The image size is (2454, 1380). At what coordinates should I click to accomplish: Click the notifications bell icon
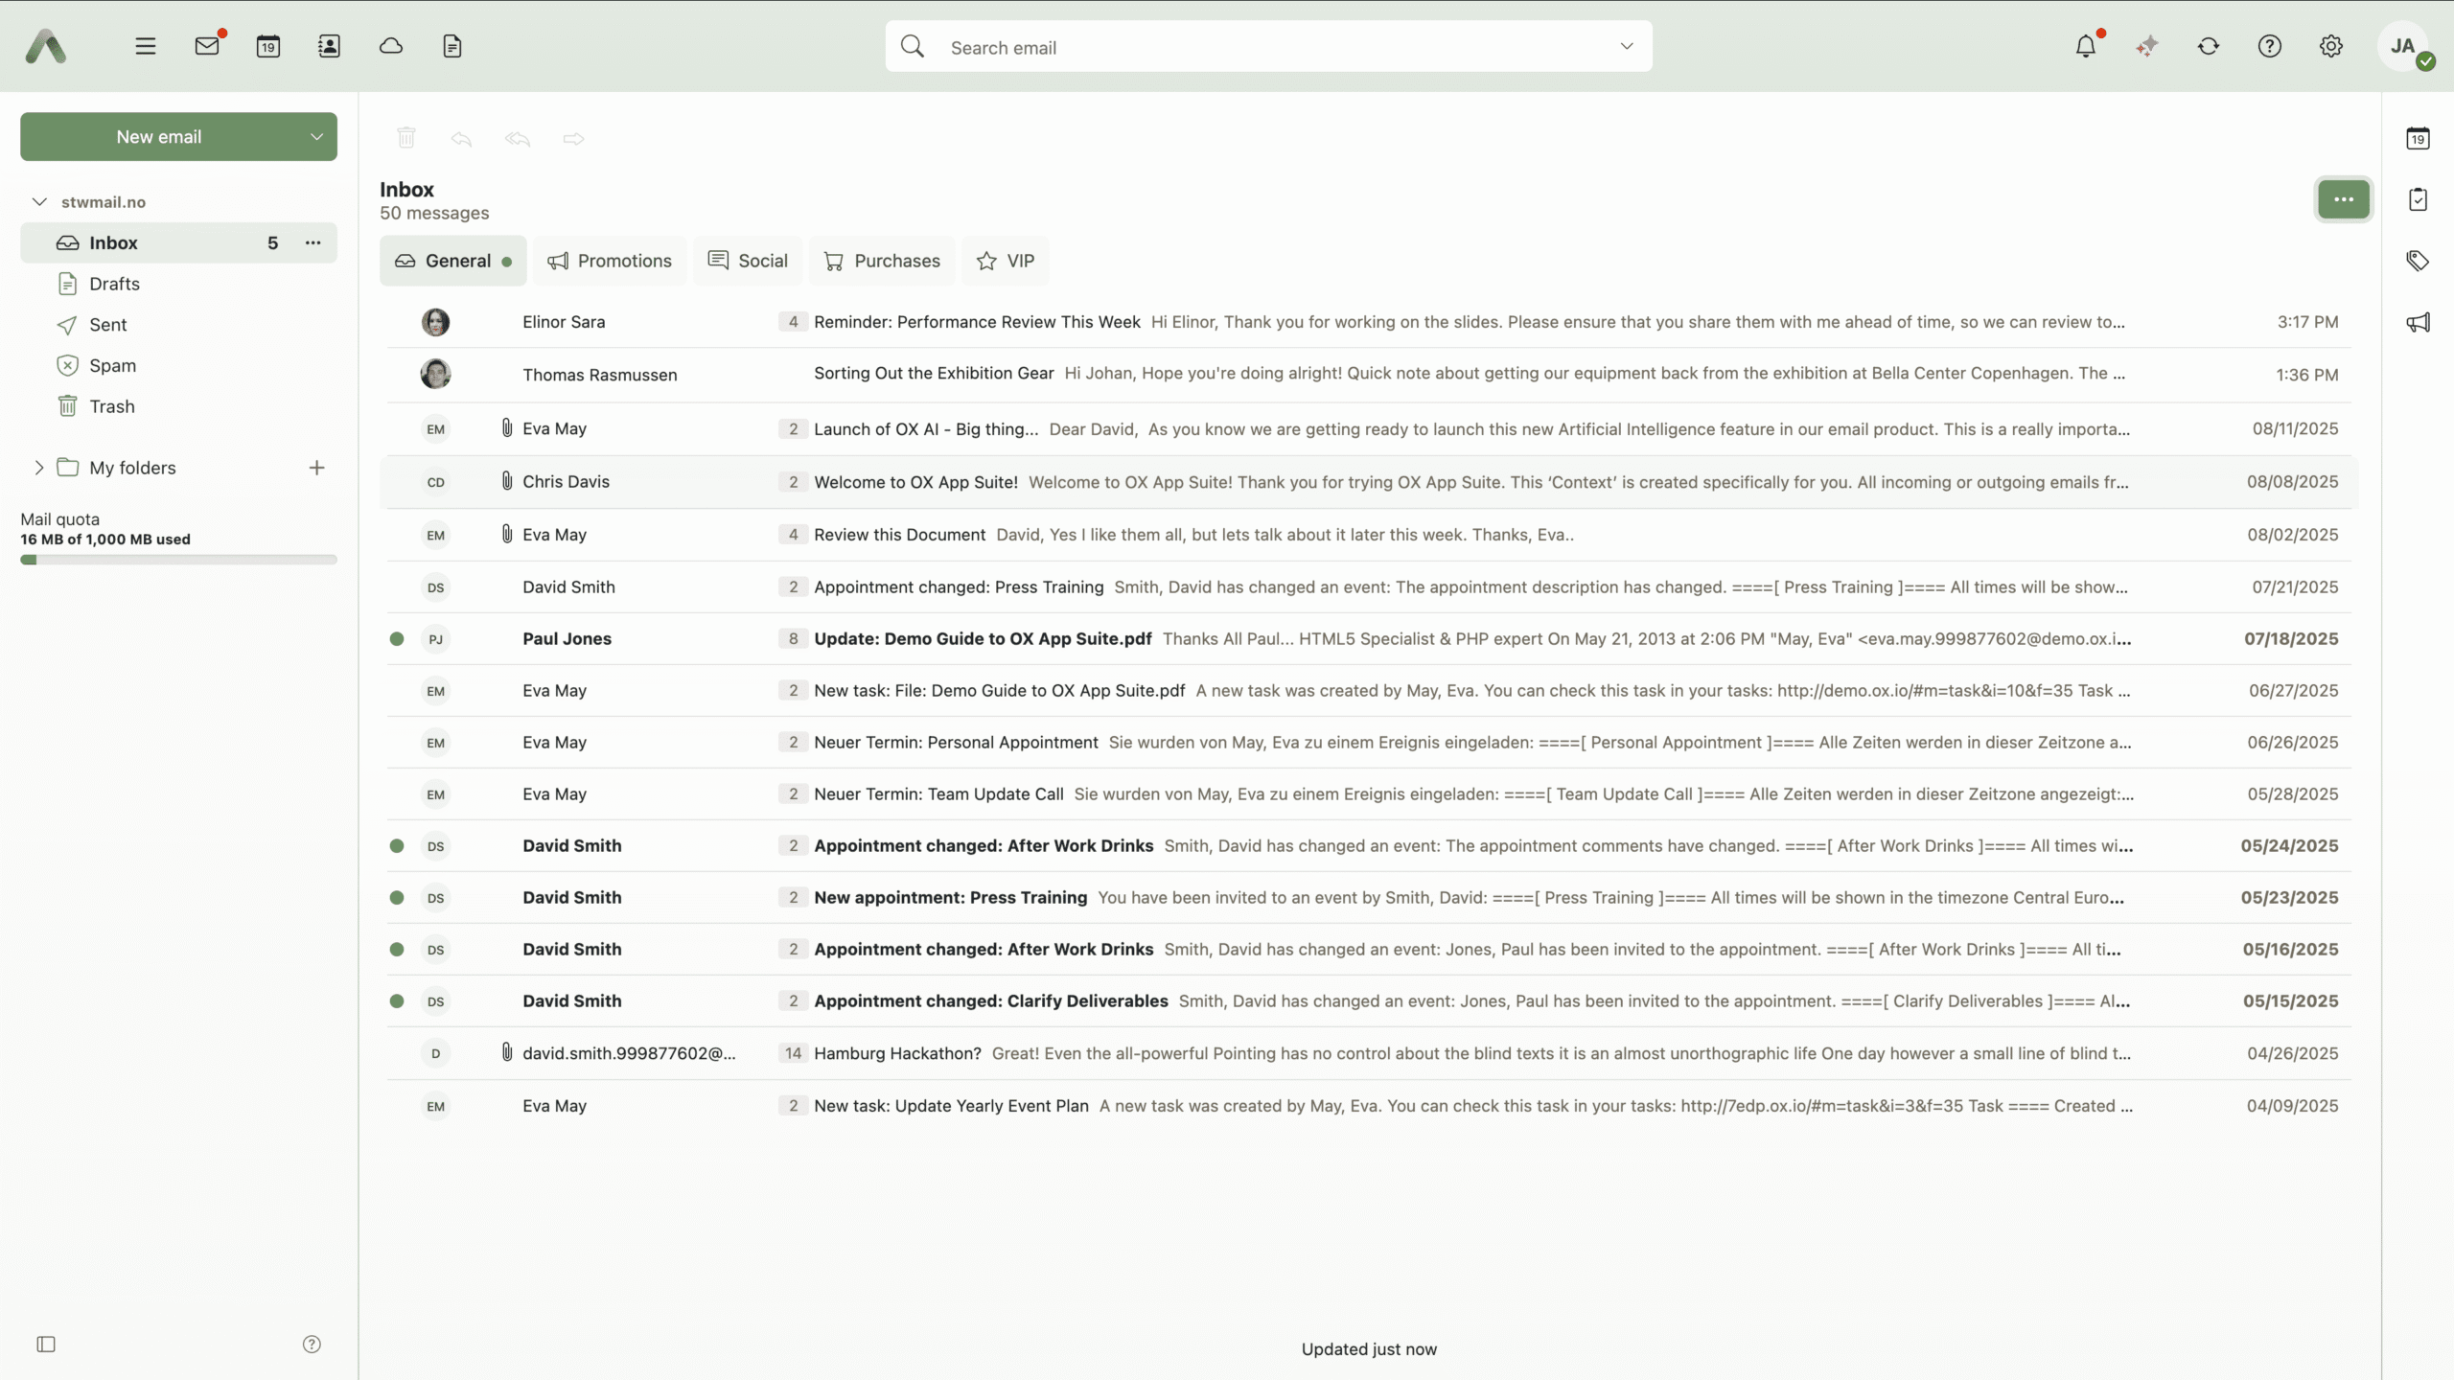(2086, 46)
